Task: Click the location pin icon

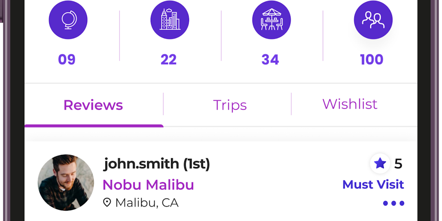Action: click(x=107, y=202)
